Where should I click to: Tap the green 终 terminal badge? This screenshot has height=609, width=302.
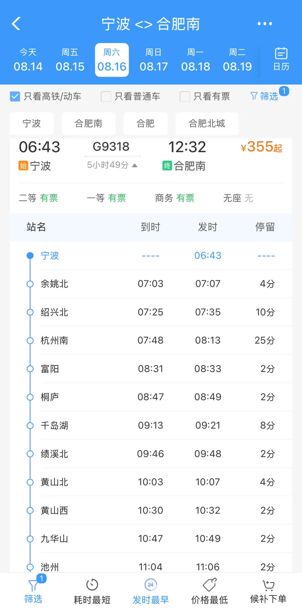pyautogui.click(x=167, y=166)
